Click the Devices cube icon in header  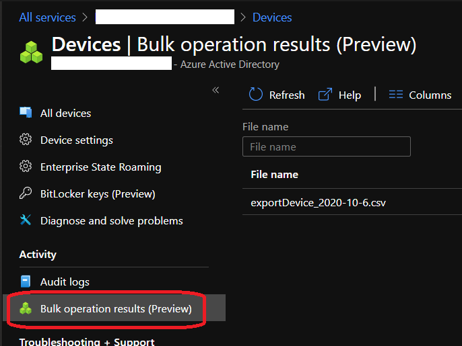(x=31, y=52)
